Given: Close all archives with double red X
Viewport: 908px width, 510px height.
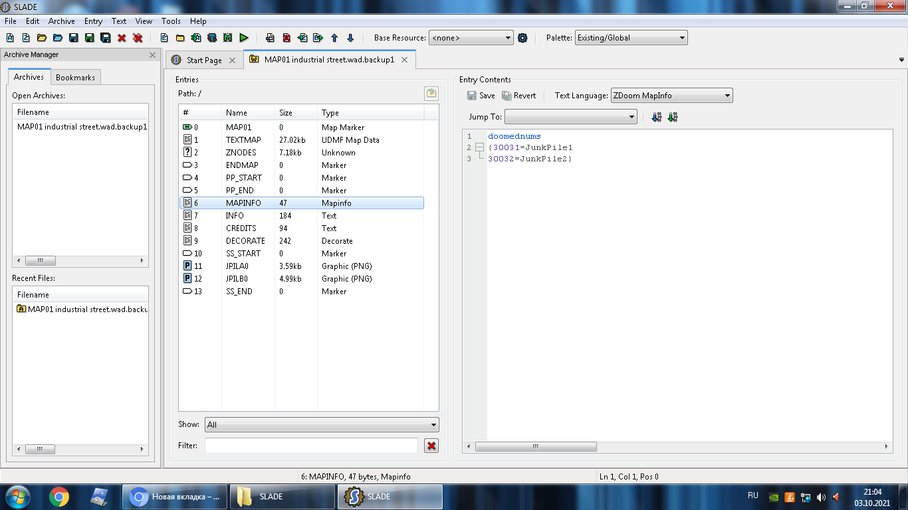Looking at the screenshot, I should (x=138, y=38).
